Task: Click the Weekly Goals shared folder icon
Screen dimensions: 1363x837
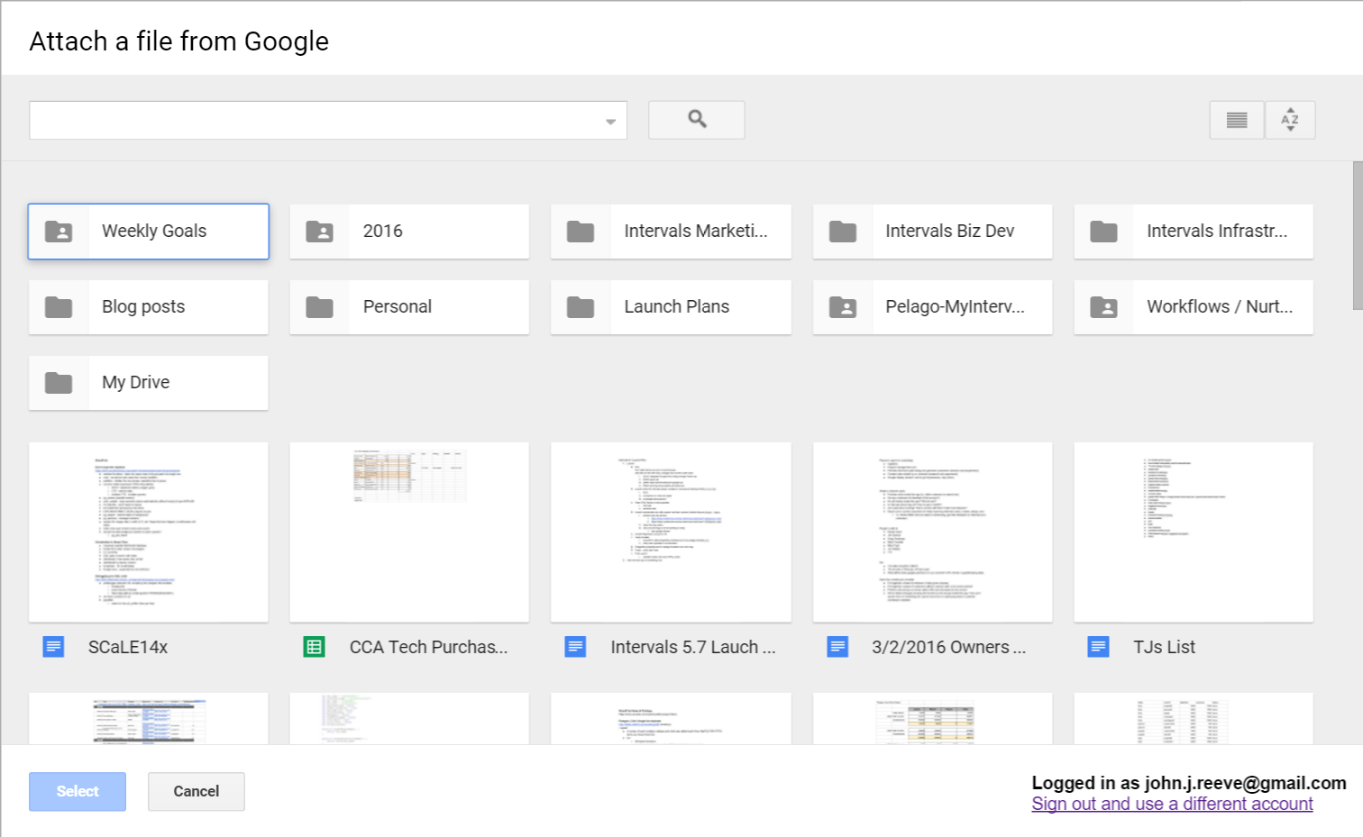Action: (x=59, y=232)
